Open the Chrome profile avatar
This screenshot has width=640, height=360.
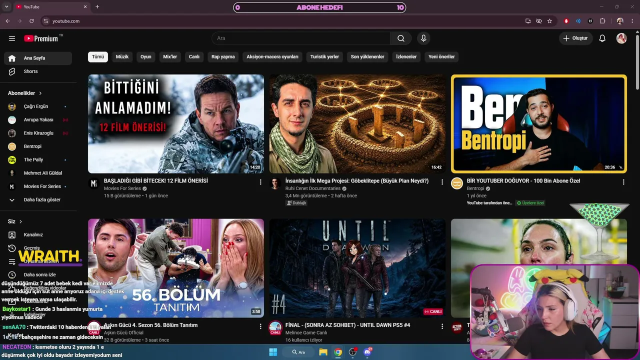tap(620, 21)
